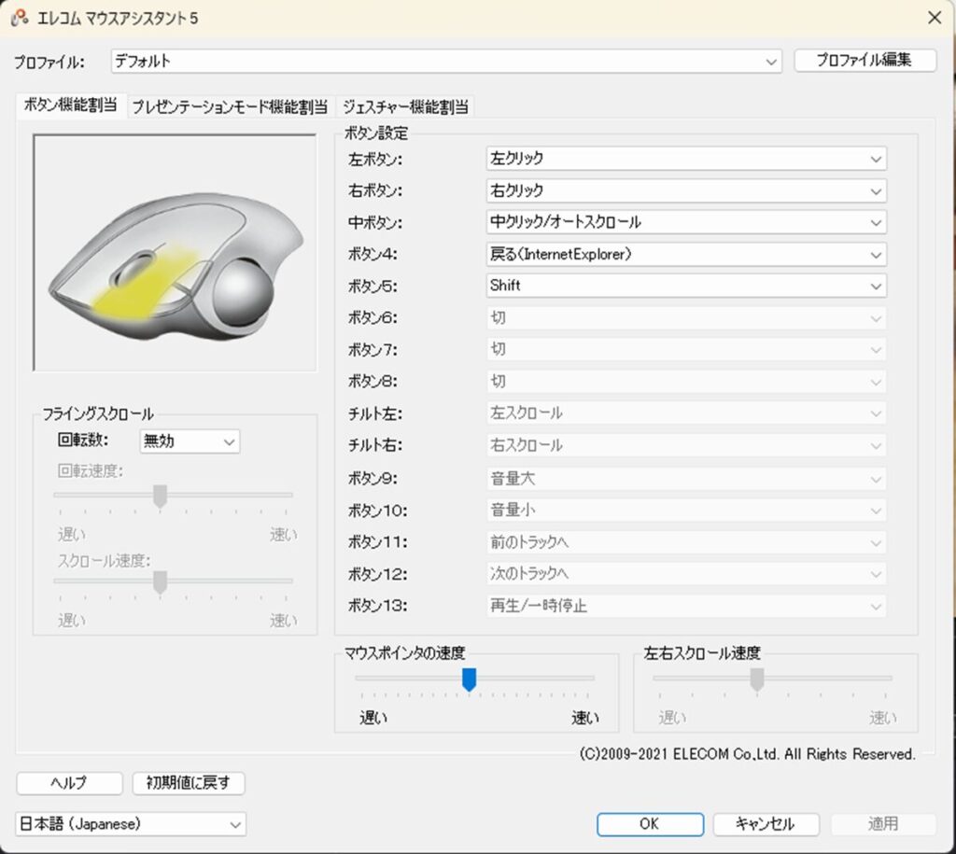This screenshot has width=956, height=854.
Task: Confirm settings with the OK button
Action: click(650, 824)
